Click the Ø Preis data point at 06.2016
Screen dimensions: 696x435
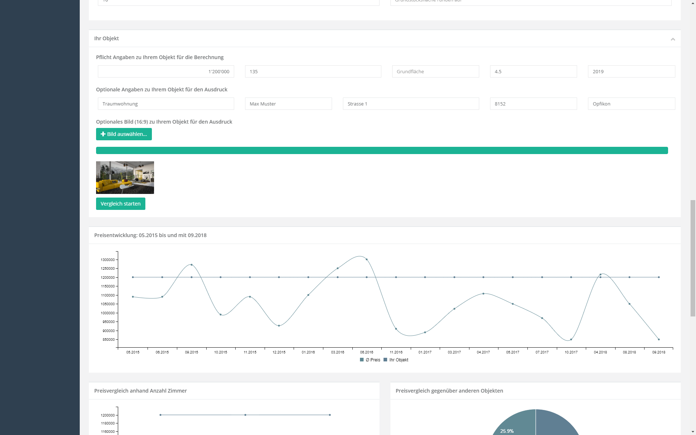tap(366, 260)
